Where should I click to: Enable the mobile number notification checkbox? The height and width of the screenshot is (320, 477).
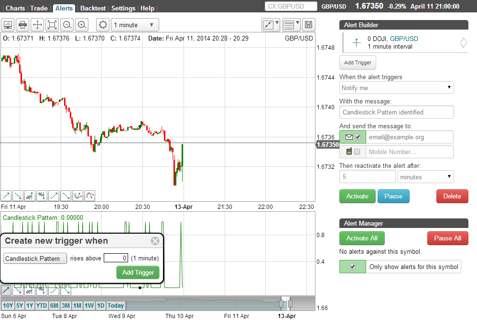click(357, 152)
